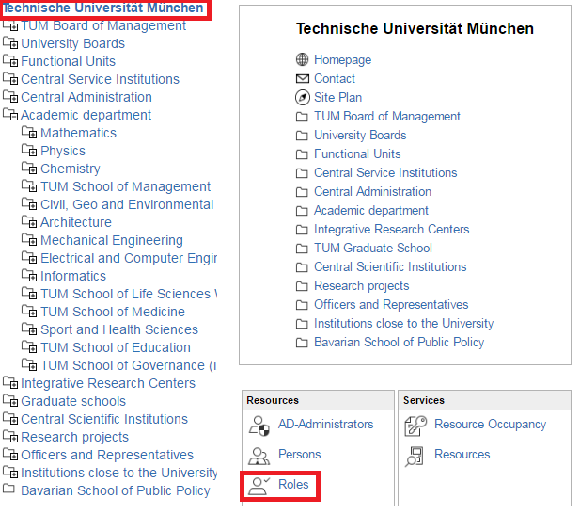
Task: Select Bavarian School of Public Policy tree item
Action: pos(116,490)
